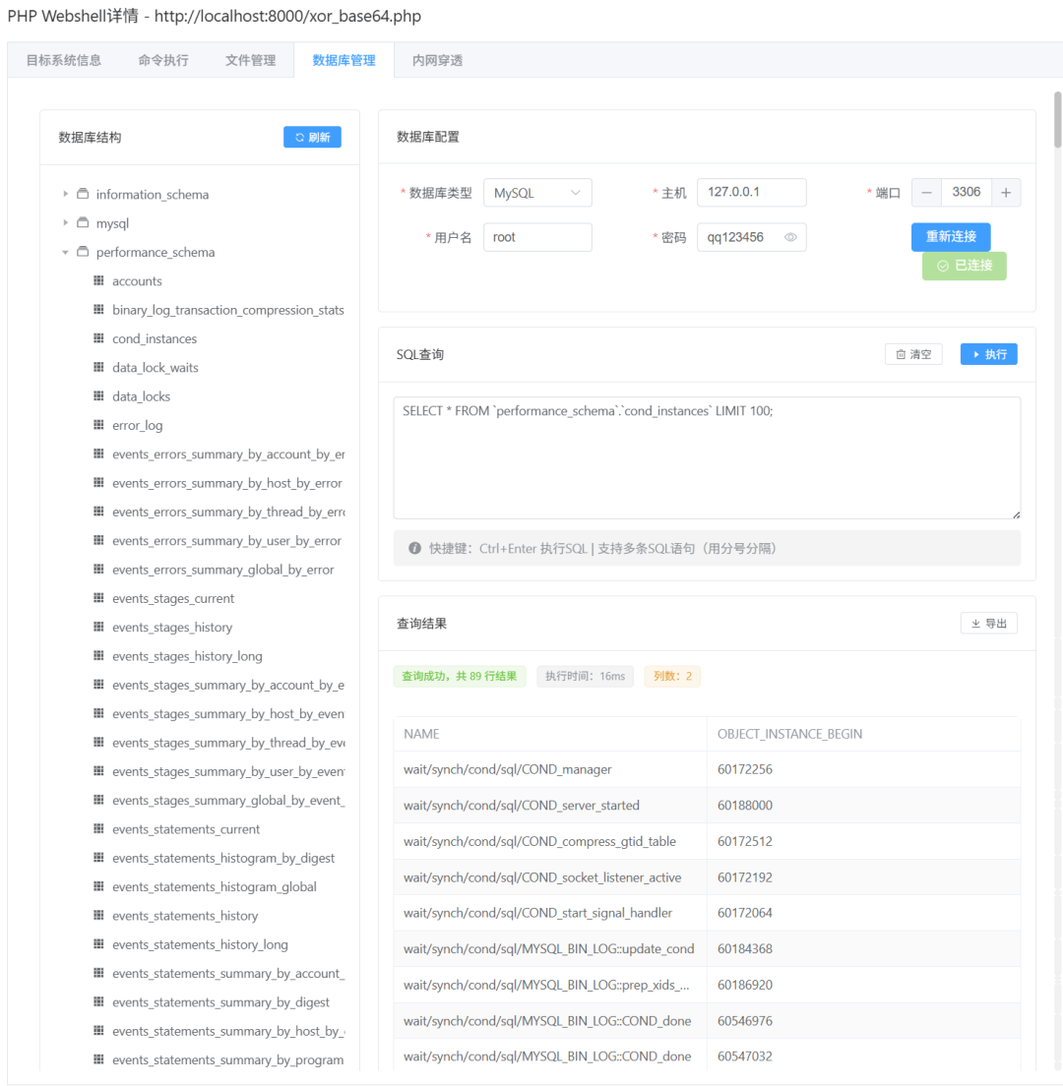Image resolution: width=1063 pixels, height=1086 pixels.
Task: Execute the SQL with the 执行 button
Action: pos(988,353)
